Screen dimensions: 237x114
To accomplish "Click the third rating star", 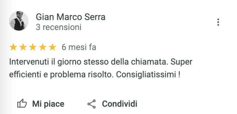I will pos(33,47).
